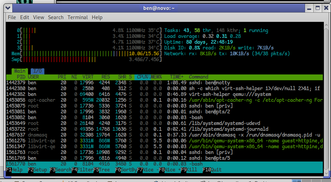Sort by the TIME+ column header
This screenshot has height=182, width=331.
pos(176,77)
